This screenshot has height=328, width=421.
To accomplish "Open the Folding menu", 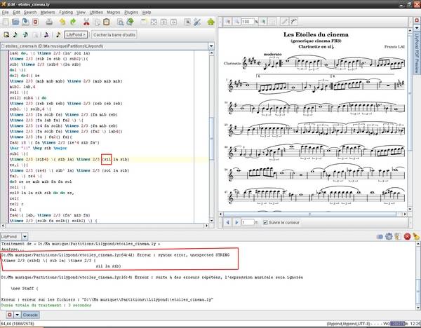I will [x=66, y=13].
